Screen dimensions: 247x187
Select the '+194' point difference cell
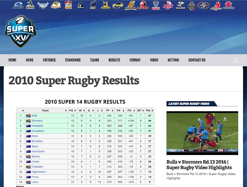coord(131,121)
